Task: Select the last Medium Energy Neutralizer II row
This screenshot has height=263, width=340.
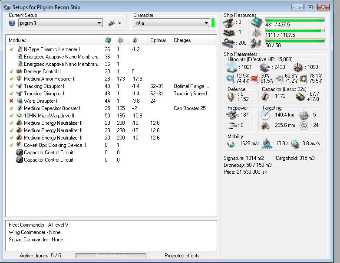Action: (111, 137)
